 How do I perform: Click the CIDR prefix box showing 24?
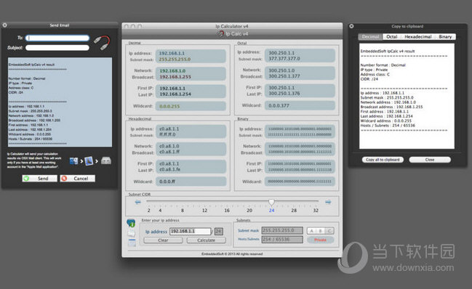click(218, 232)
